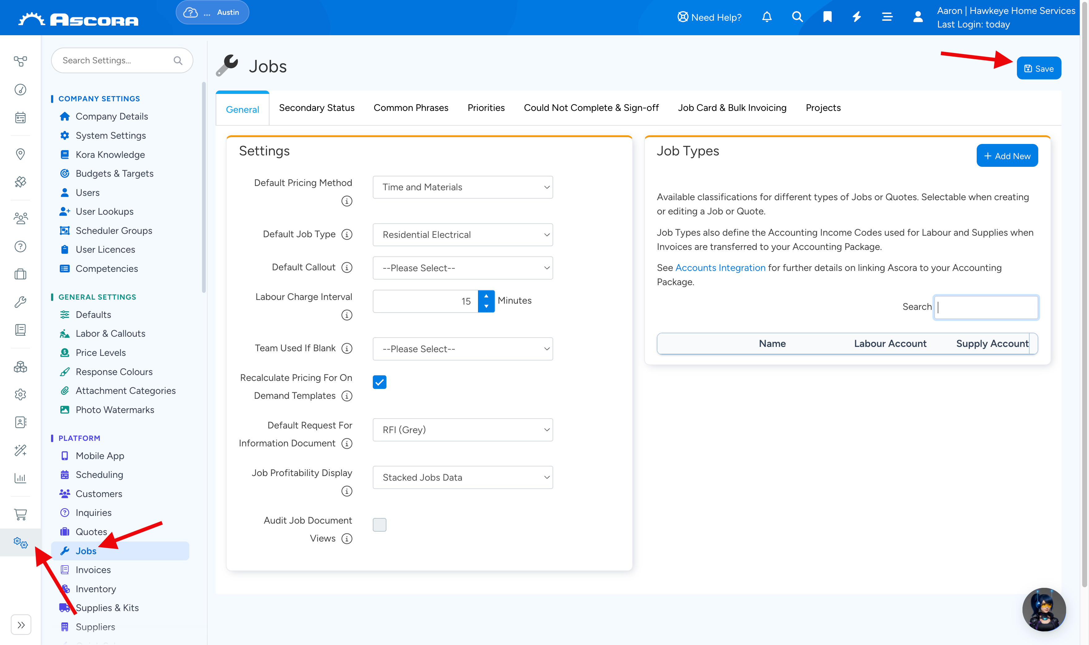
Task: Open Default Callout dropdown
Action: click(463, 268)
